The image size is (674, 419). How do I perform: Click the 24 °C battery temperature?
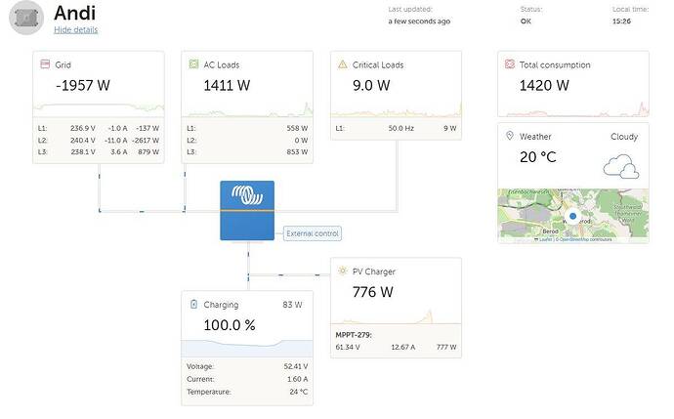pyautogui.click(x=299, y=392)
